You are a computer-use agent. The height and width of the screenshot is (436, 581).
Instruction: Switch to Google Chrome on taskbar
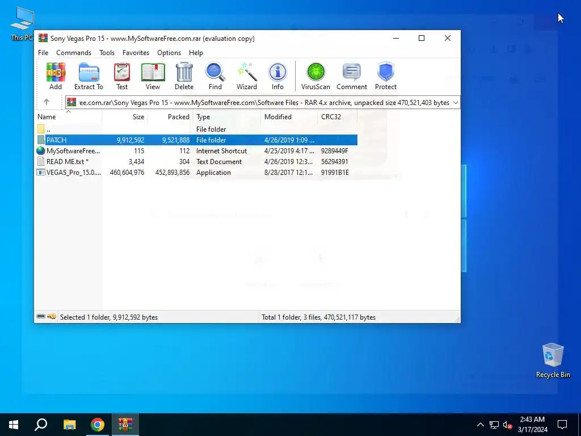[98, 425]
